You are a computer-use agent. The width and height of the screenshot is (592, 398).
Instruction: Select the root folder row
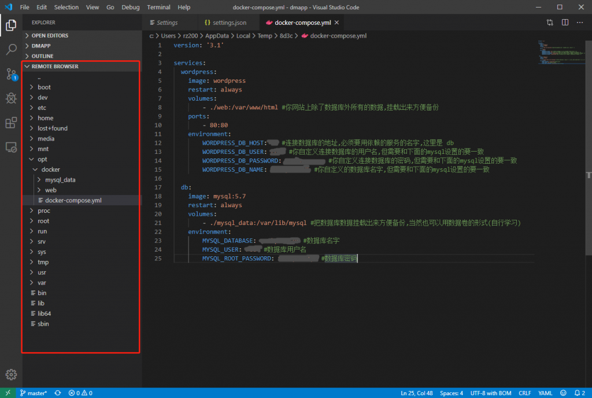point(82,221)
